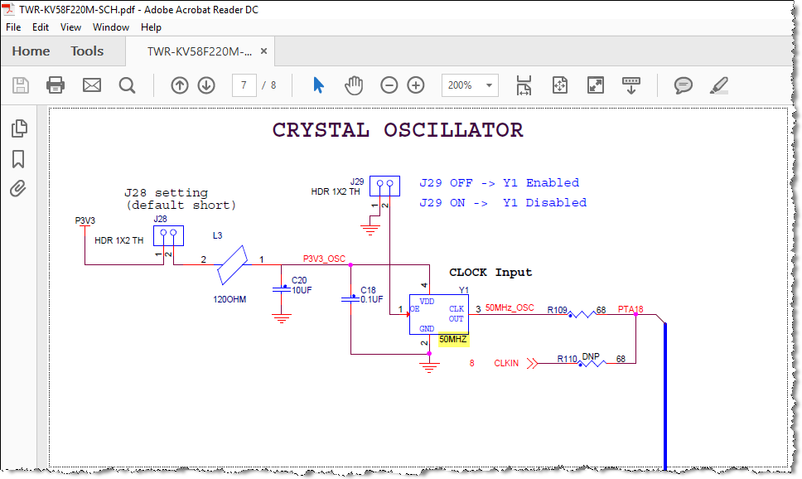802x479 pixels.
Task: Print the document with printer icon
Action: [x=56, y=85]
